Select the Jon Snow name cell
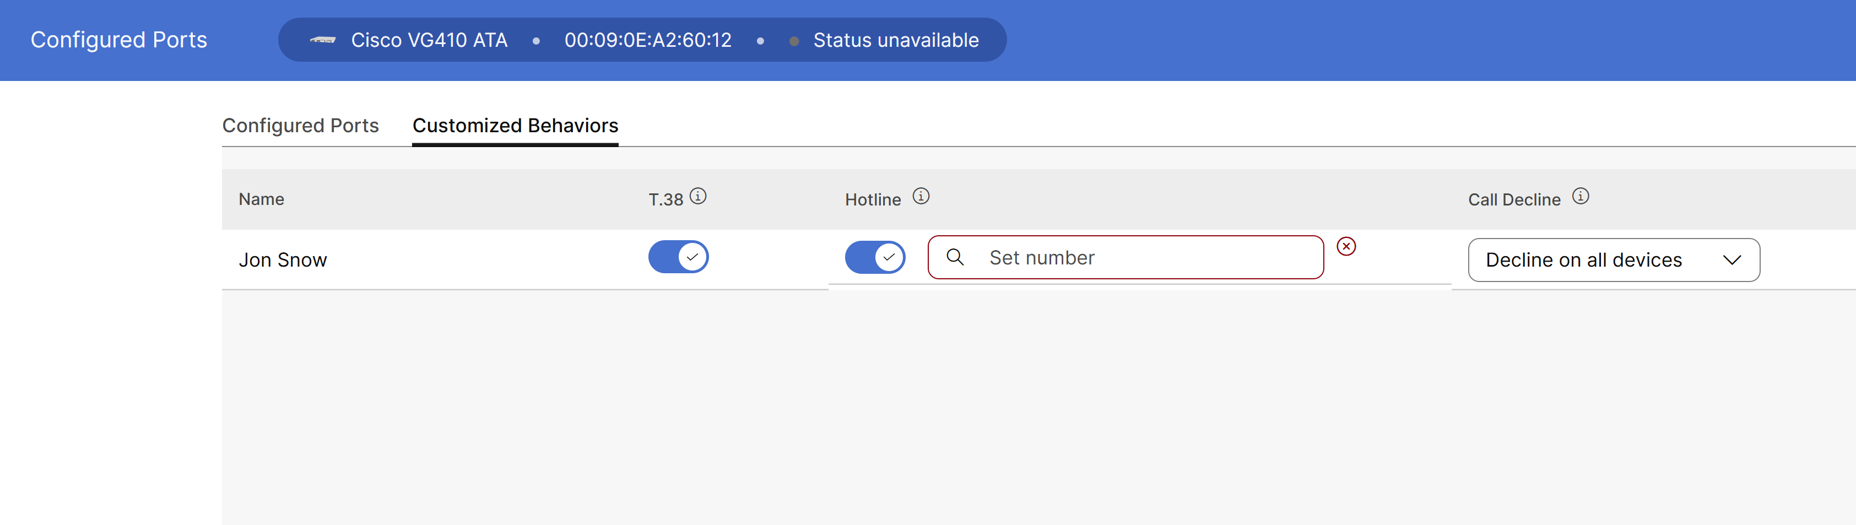Image resolution: width=1856 pixels, height=525 pixels. click(283, 259)
